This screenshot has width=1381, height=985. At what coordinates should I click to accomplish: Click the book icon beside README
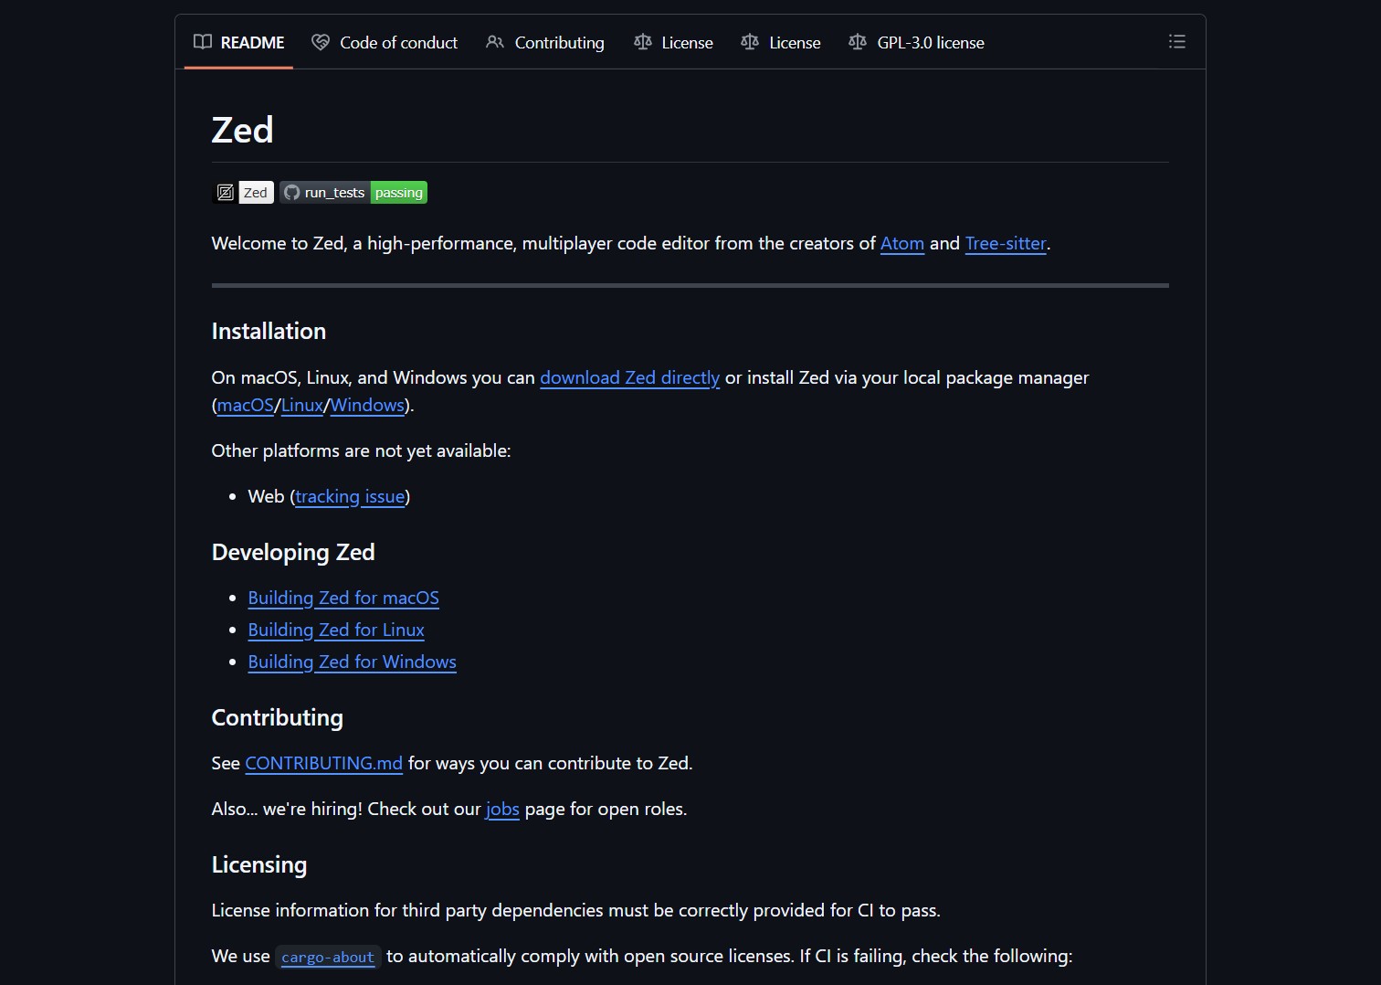203,42
